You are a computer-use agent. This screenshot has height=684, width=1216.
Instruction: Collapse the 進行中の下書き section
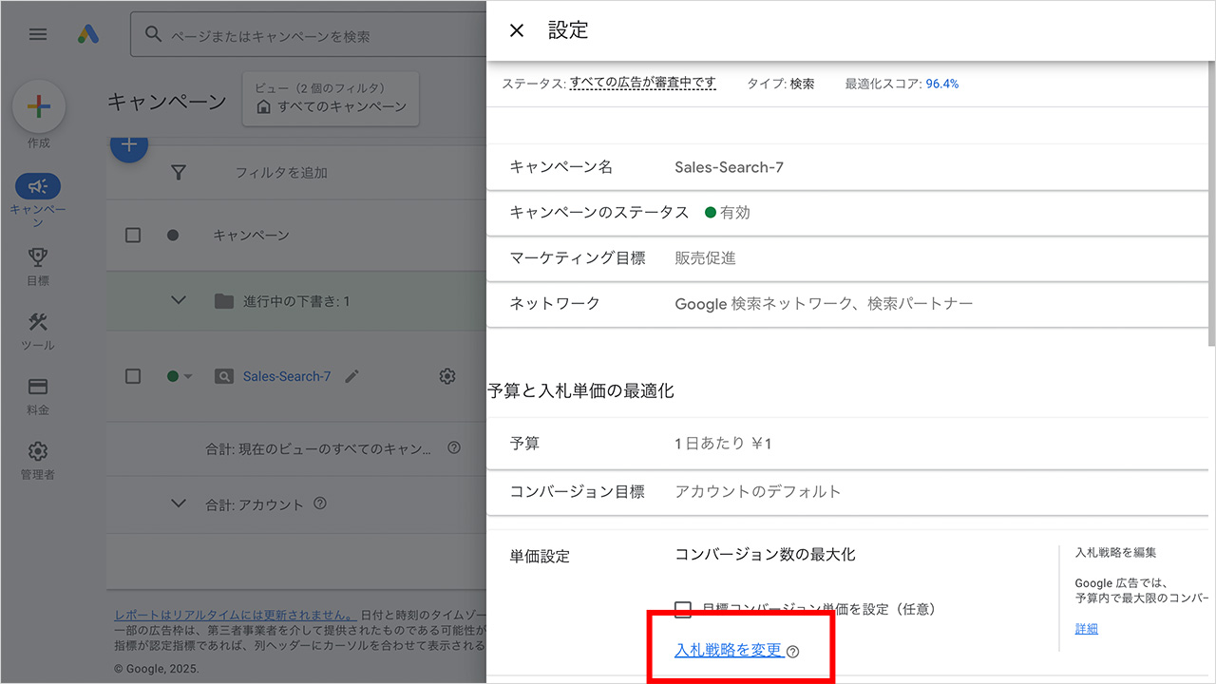179,299
